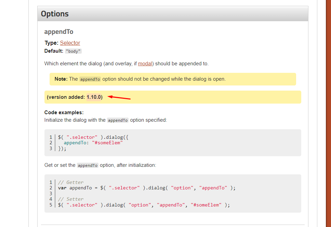Image resolution: width=331 pixels, height=227 pixels.
Task: Click the var appendTo getter code line
Action: (146, 188)
